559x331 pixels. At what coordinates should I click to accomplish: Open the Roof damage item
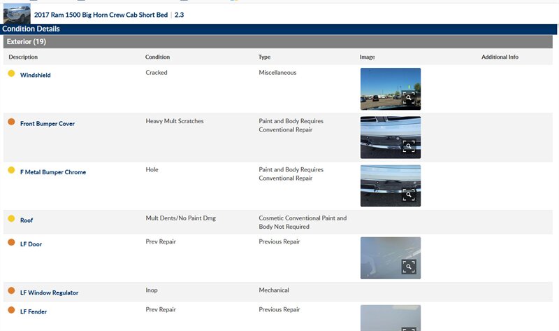coord(27,220)
